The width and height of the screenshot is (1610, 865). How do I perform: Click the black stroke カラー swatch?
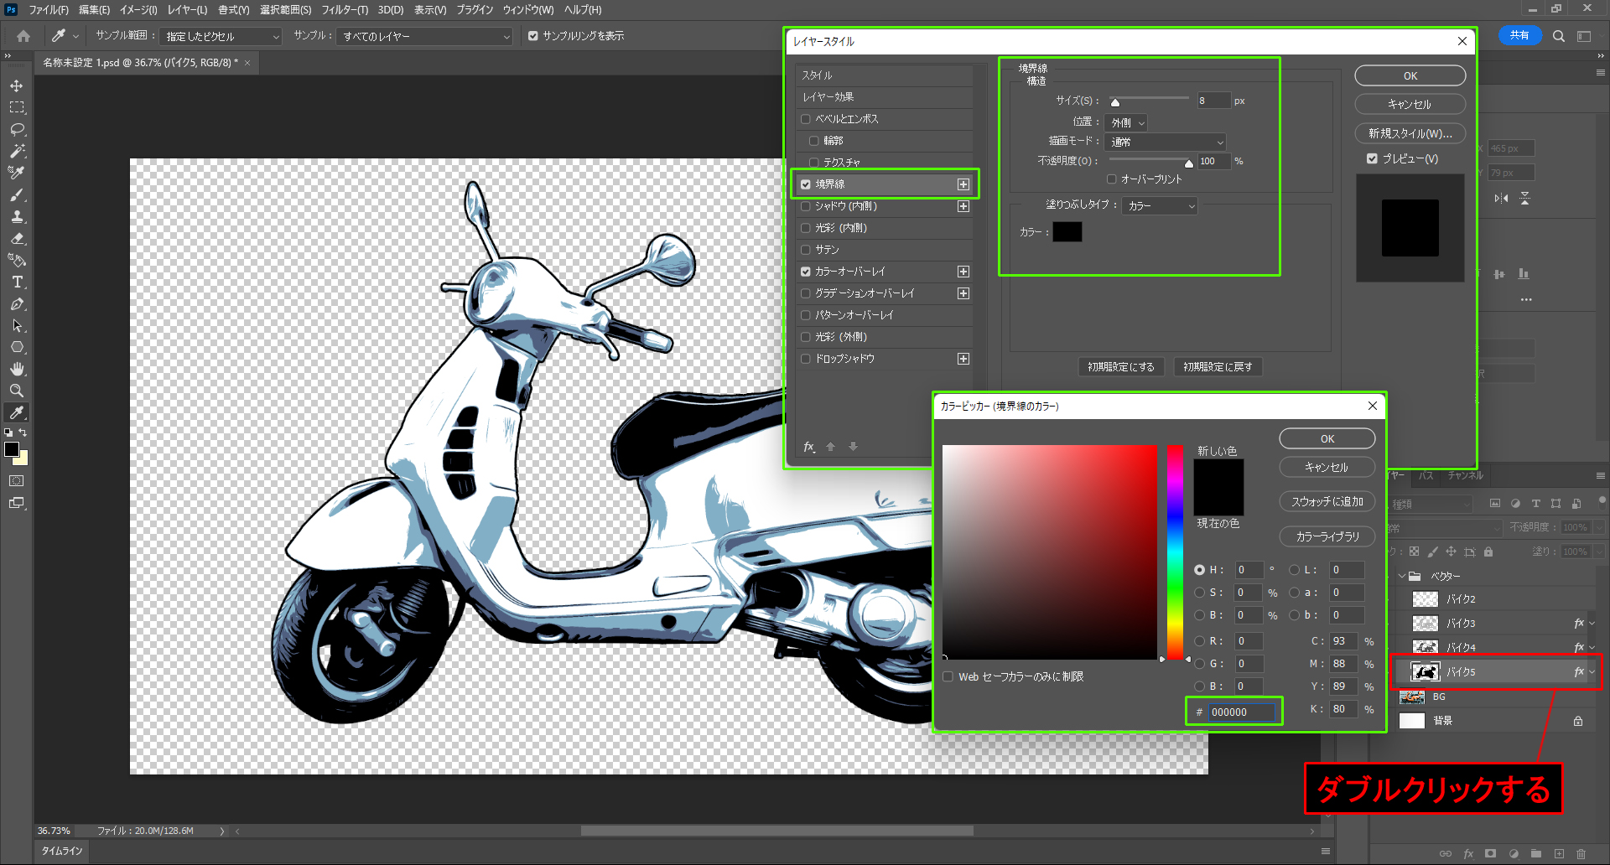coord(1067,232)
